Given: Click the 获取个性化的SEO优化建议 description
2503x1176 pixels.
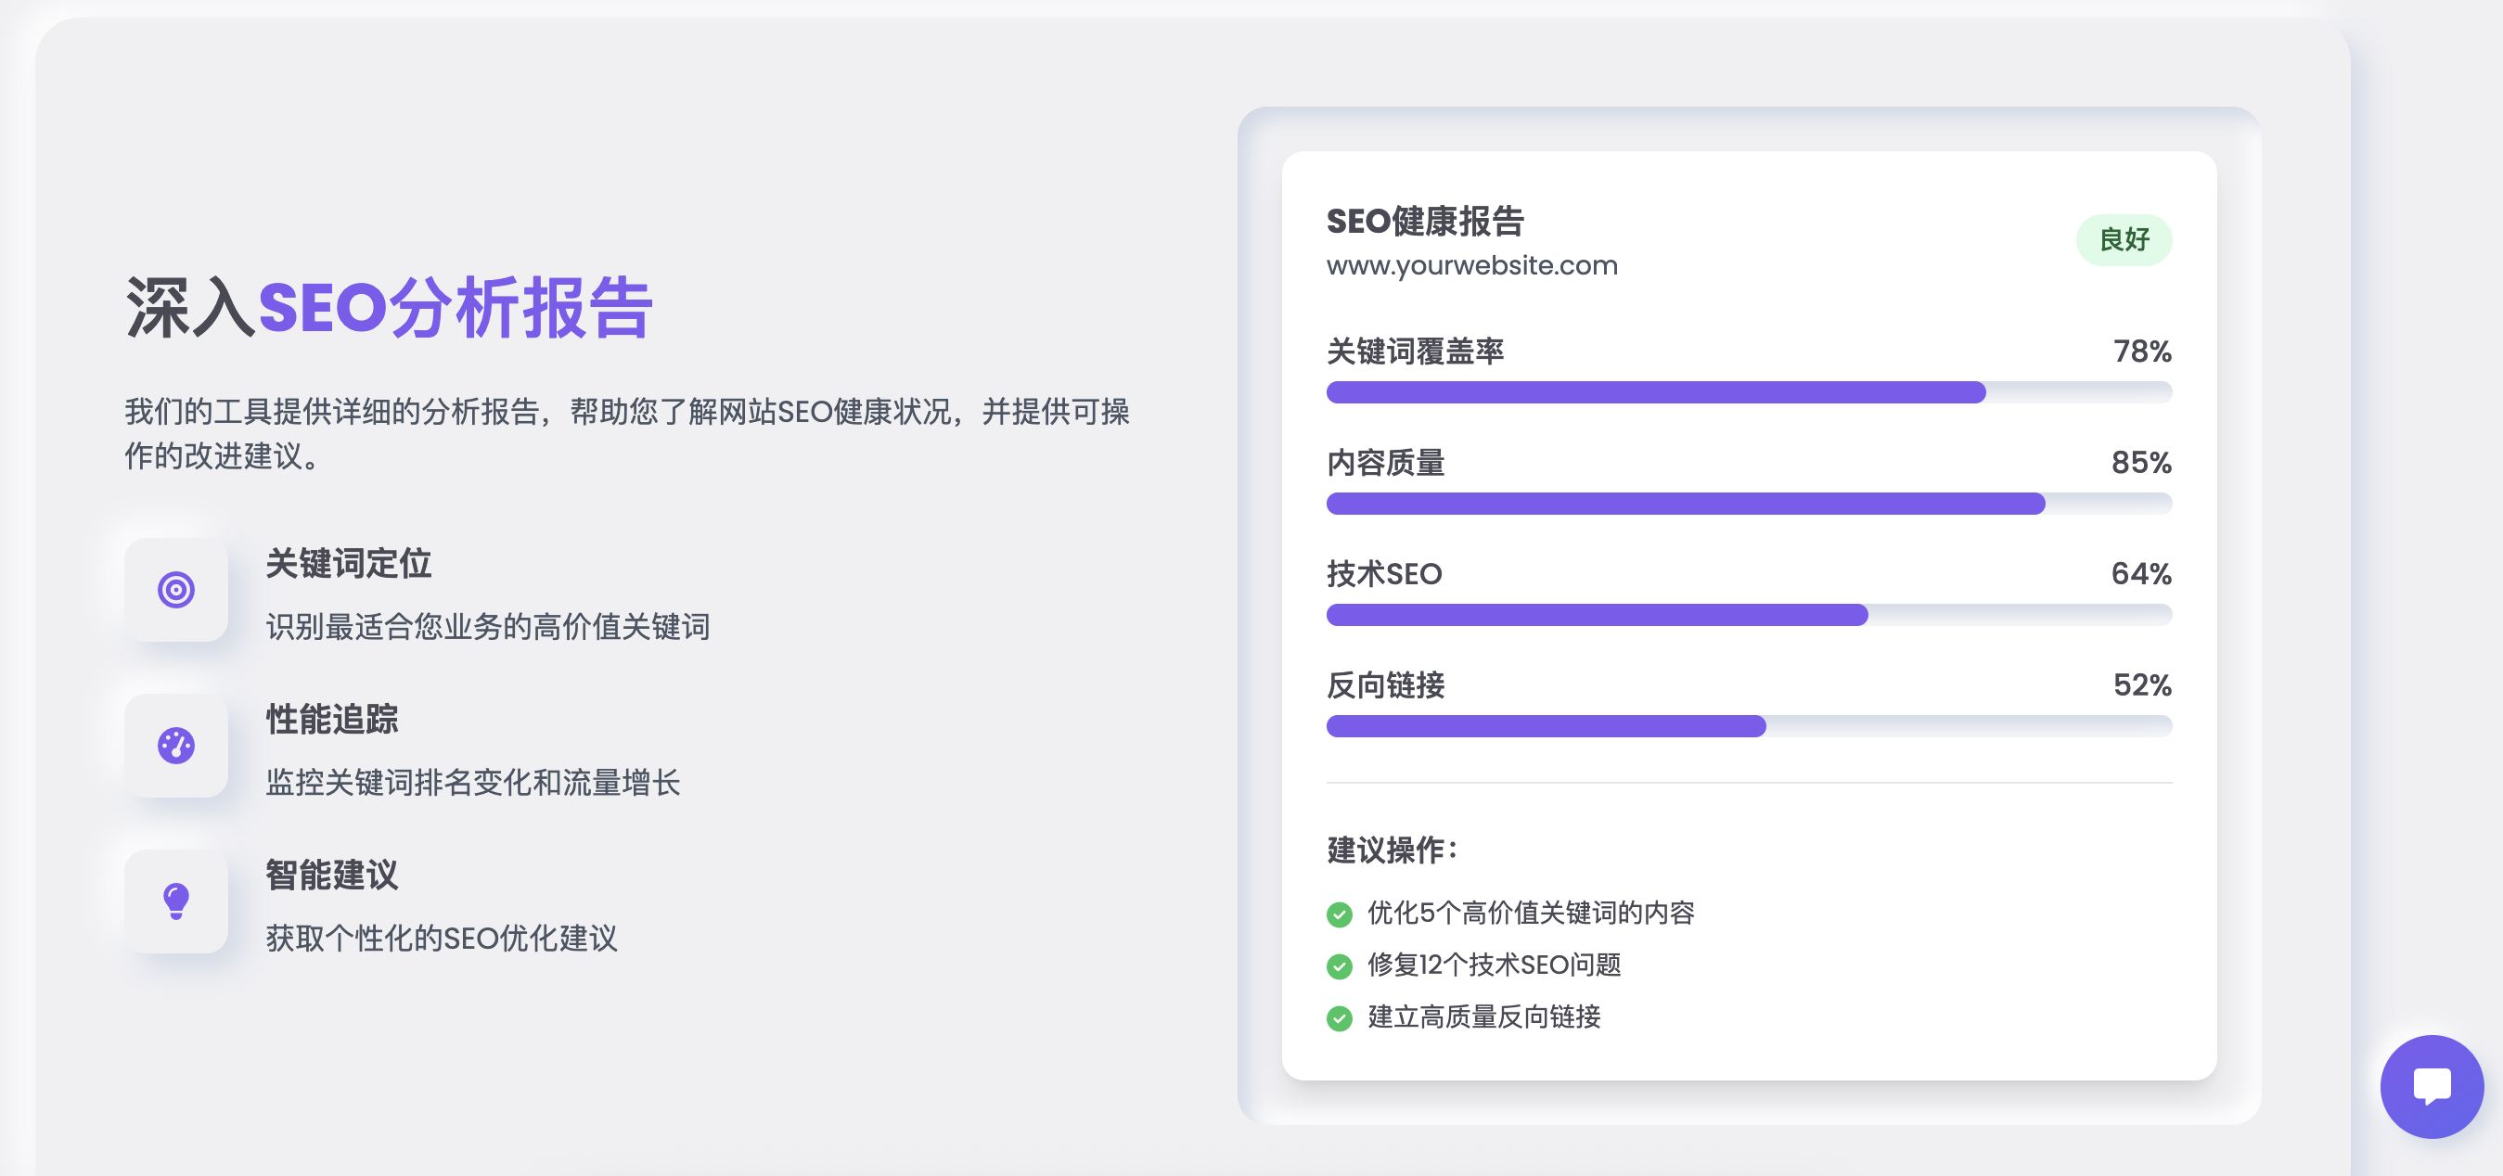Looking at the screenshot, I should click(x=443, y=938).
